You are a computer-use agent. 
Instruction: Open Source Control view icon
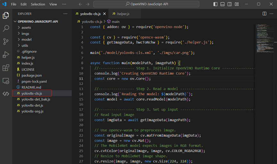click(x=6, y=42)
